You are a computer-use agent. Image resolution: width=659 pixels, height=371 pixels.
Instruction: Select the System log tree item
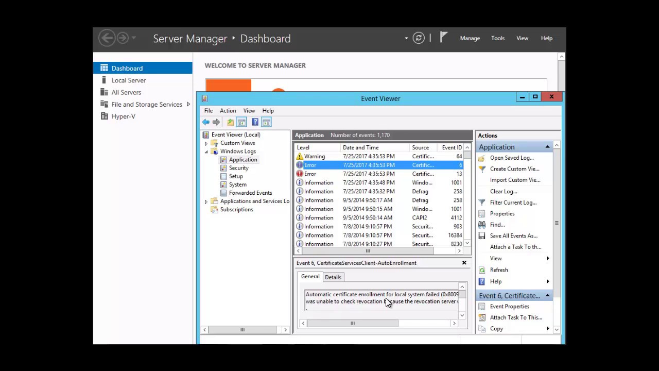click(x=238, y=184)
